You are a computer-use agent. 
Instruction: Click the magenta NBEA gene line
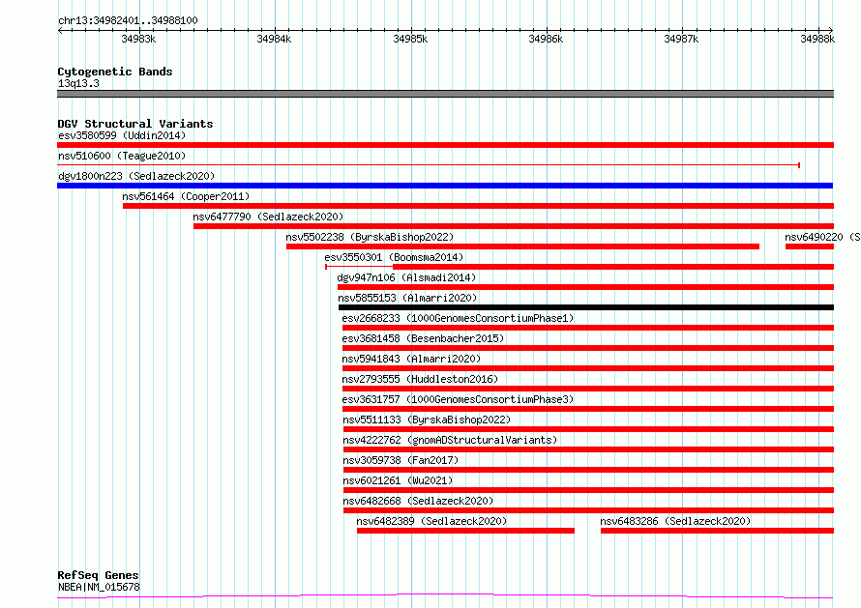445,596
